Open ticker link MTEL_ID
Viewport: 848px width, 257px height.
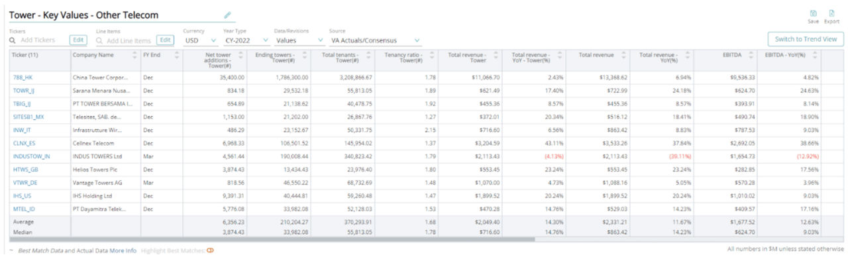point(23,209)
